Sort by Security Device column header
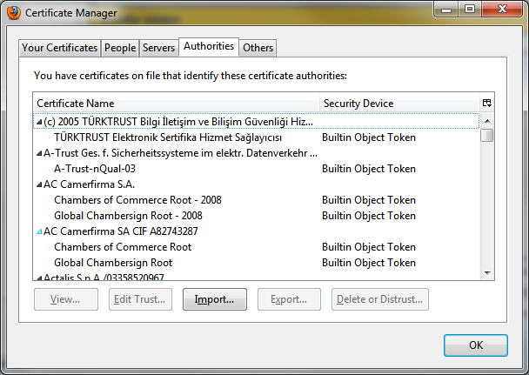529x375 pixels. tap(399, 104)
